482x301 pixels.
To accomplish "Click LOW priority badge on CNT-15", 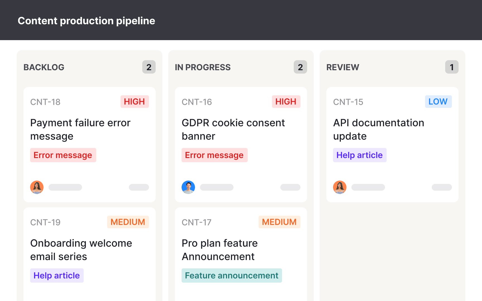I will click(x=438, y=102).
